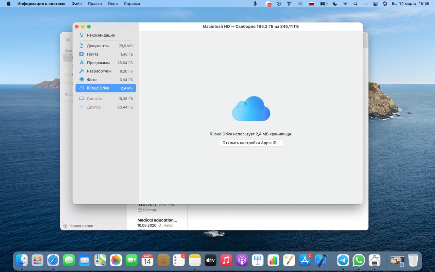Screen dimensions: 435x272
Task: Open Notes from Dock
Action: 195,260
